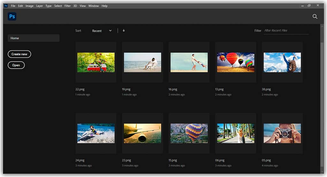This screenshot has height=177, width=327.
Task: Click the 23.png file name
Action: (126, 160)
